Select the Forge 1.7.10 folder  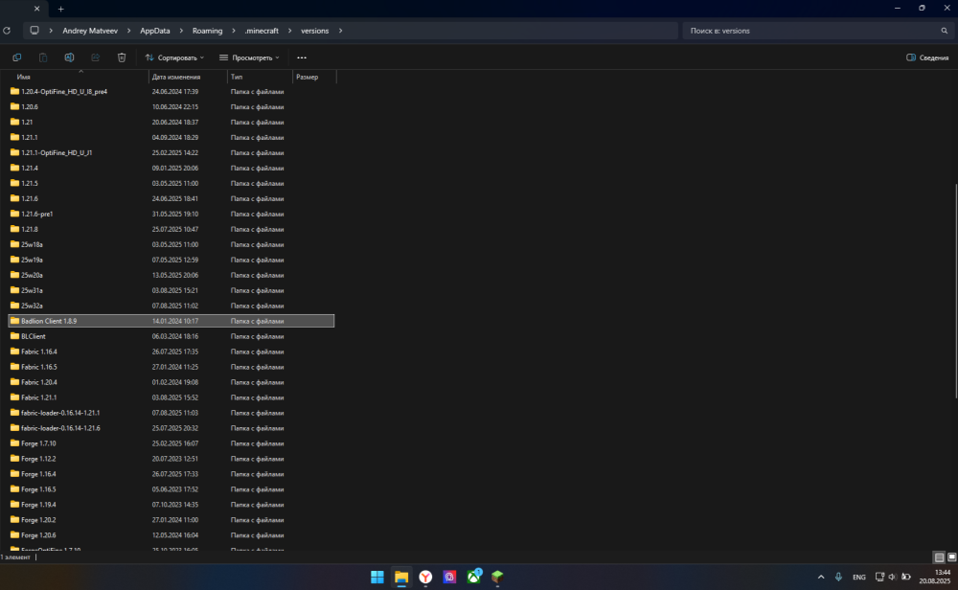(171, 443)
